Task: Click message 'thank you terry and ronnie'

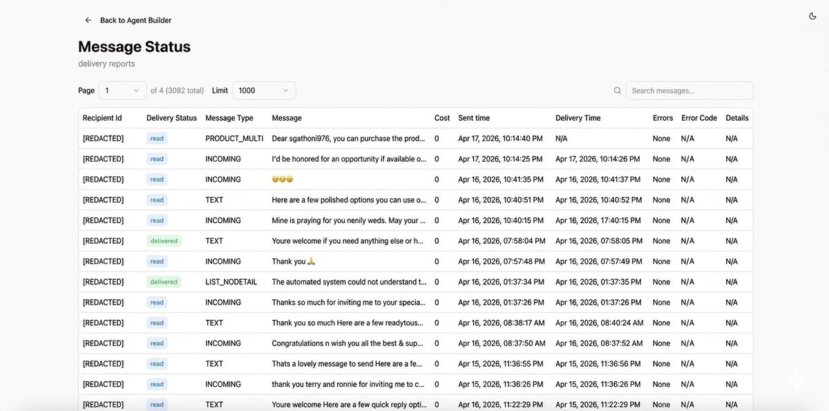Action: coord(349,384)
